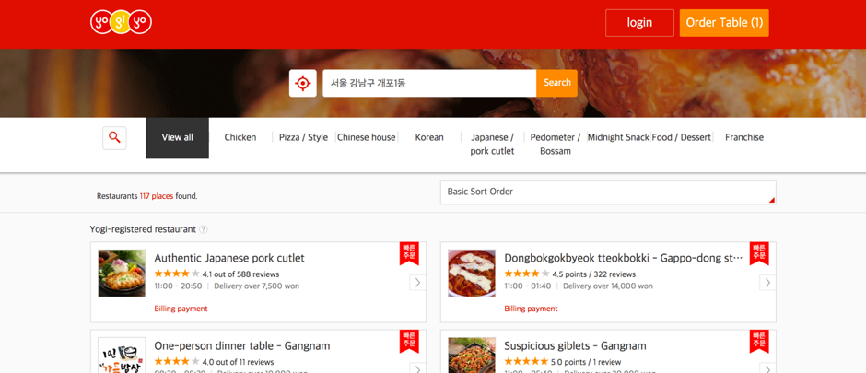Viewport: 866px width, 373px height.
Task: Click the orange Search button
Action: [x=556, y=83]
